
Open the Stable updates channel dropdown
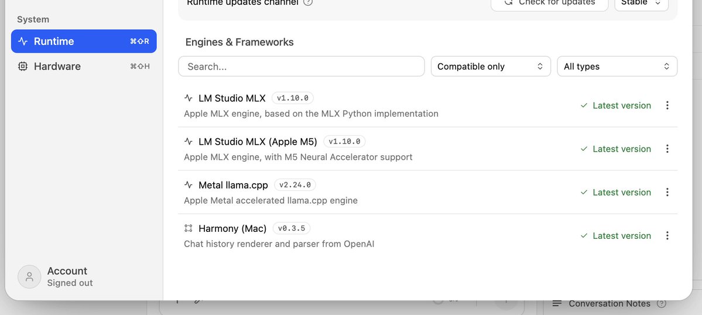pyautogui.click(x=642, y=4)
